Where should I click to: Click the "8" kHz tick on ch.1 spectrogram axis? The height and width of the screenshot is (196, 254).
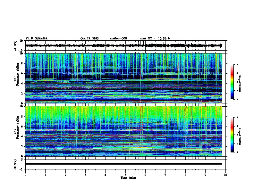coord(22,63)
